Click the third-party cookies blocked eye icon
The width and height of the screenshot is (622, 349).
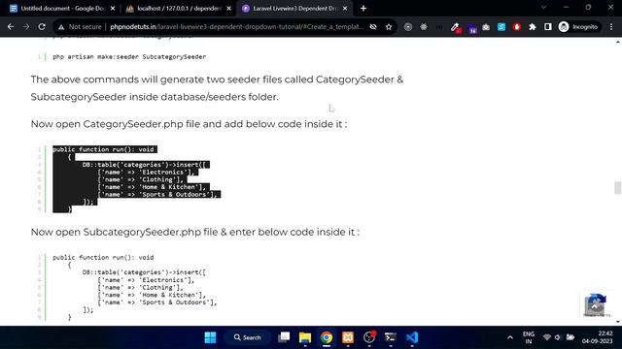[373, 27]
